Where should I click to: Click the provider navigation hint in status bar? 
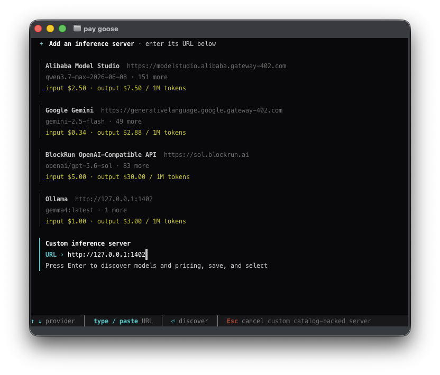pos(53,321)
